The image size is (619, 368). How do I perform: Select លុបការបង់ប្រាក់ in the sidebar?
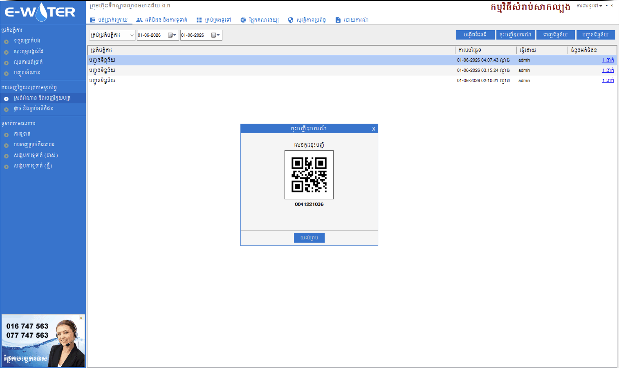pyautogui.click(x=28, y=62)
